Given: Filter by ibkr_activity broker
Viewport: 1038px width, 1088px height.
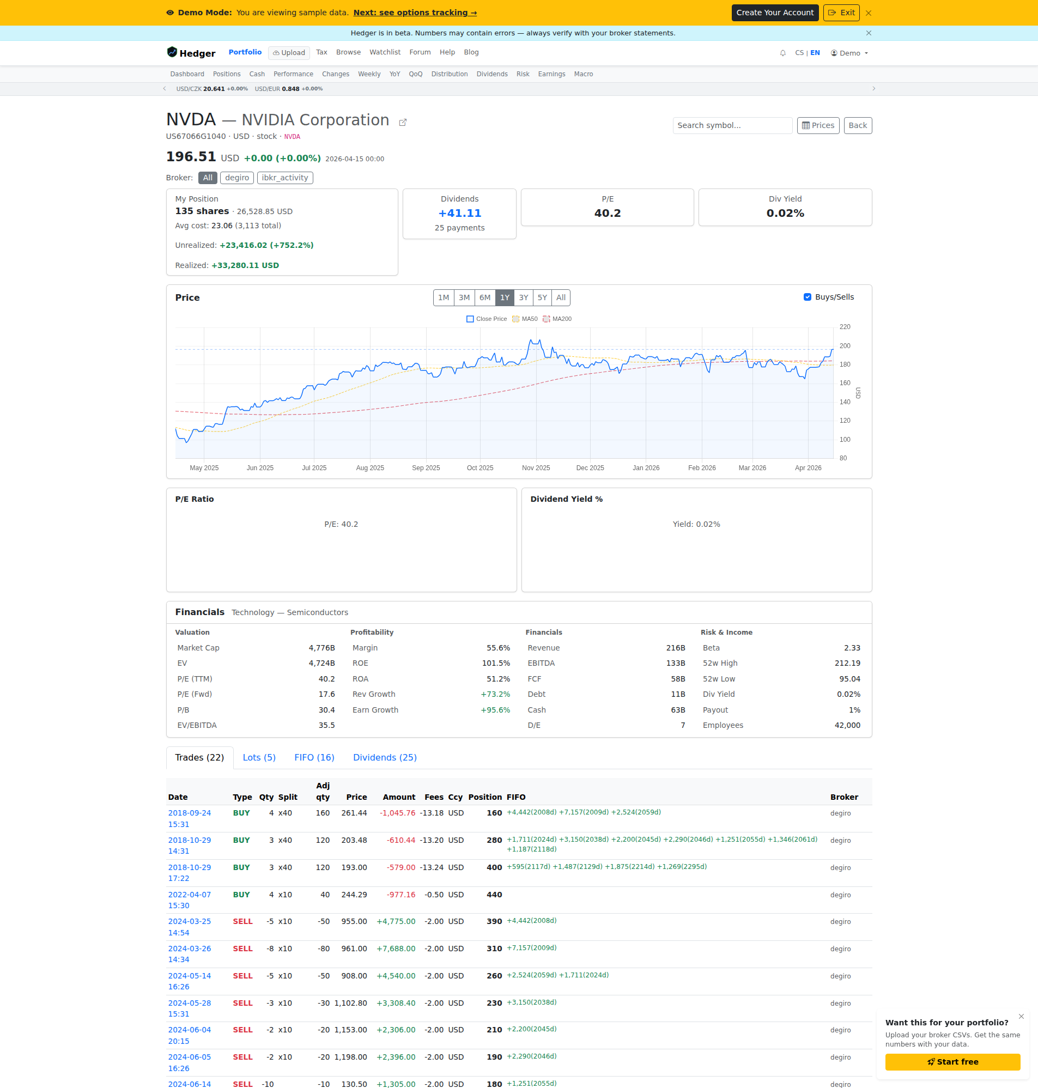Looking at the screenshot, I should tap(285, 178).
